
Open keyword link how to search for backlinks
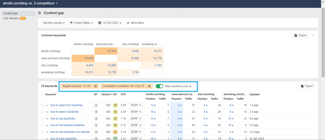[x=66, y=105]
